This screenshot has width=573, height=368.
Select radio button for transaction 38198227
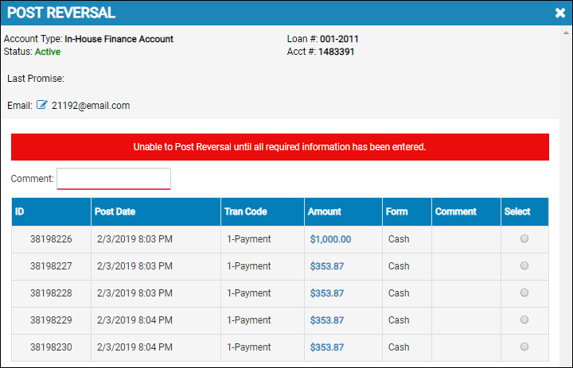click(x=524, y=265)
